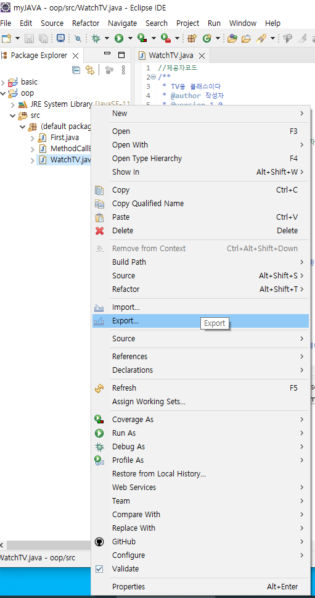Click the Open Type folder toolbar icon
The width and height of the screenshot is (315, 598).
[232, 38]
